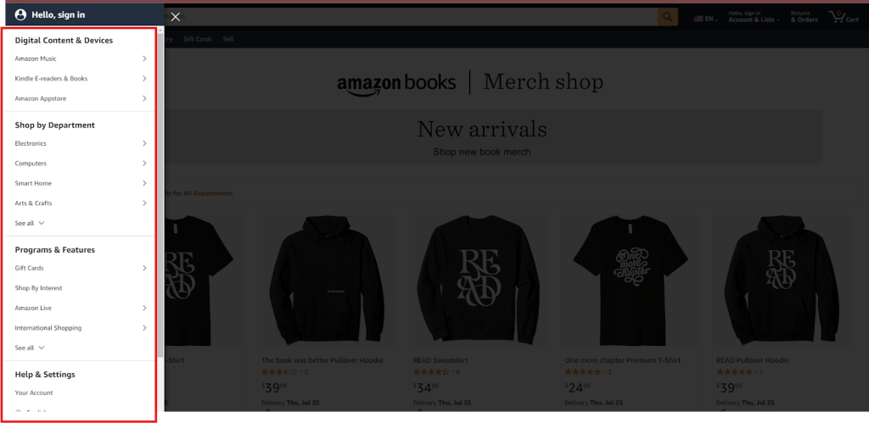The height and width of the screenshot is (423, 869).
Task: Open Kindle E-readers & Books menu item
Action: (x=51, y=79)
